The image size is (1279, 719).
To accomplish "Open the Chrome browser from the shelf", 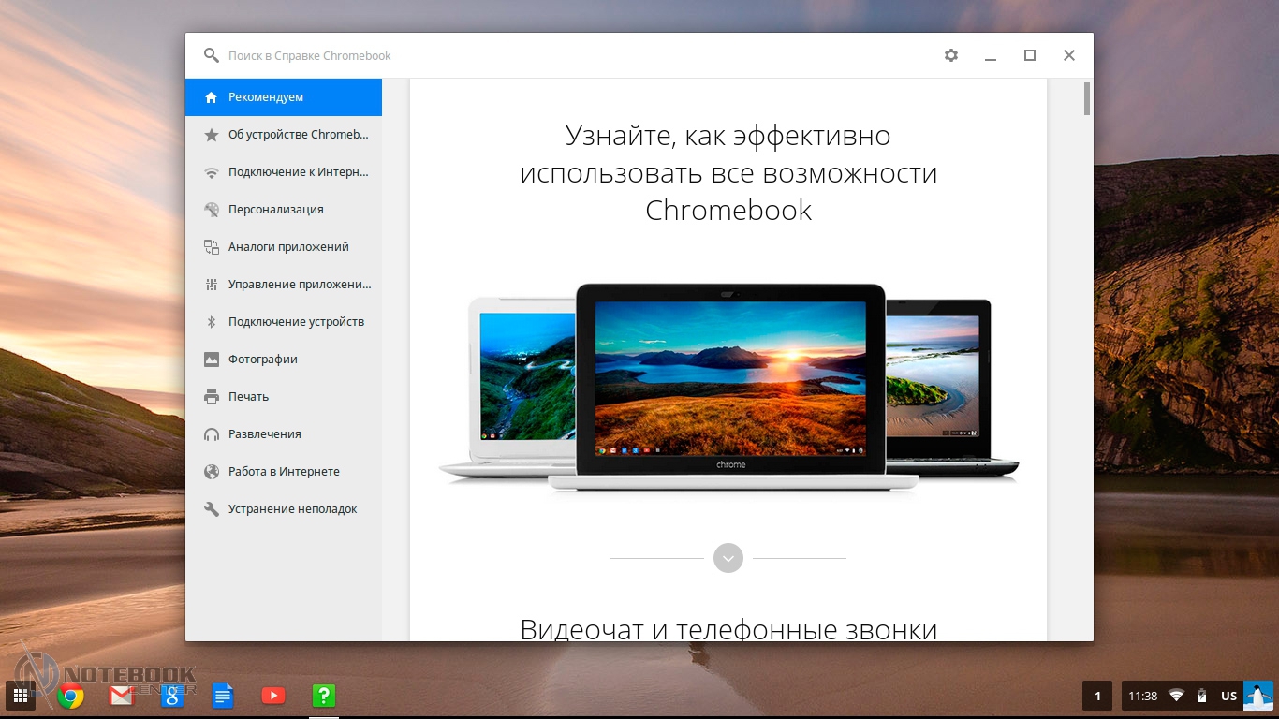I will point(71,696).
